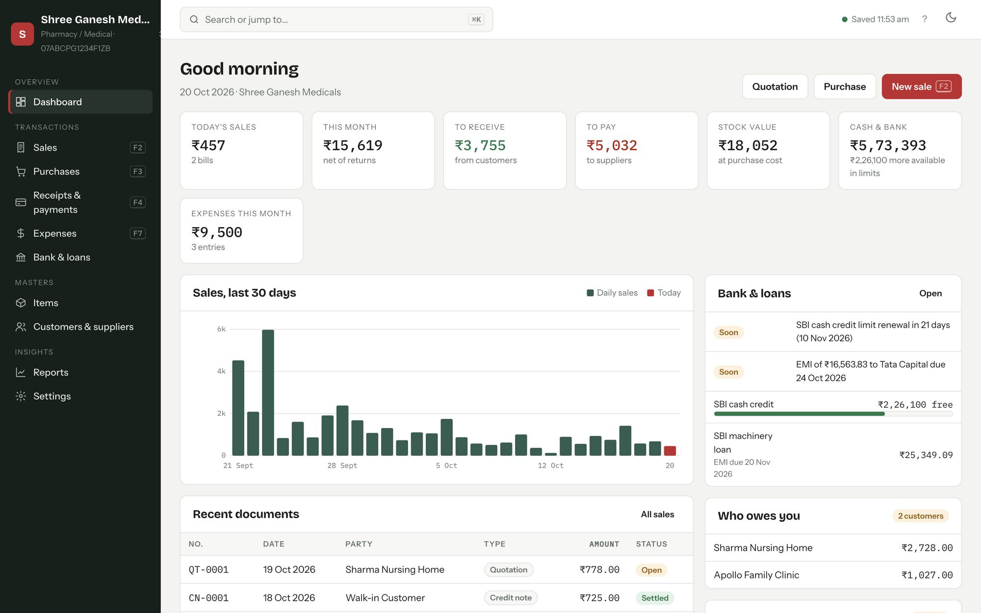Click the All sales link
Image resolution: width=981 pixels, height=613 pixels.
(x=657, y=514)
